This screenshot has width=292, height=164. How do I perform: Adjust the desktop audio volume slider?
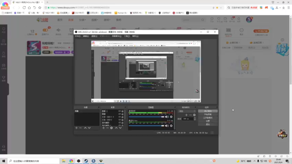147,117
